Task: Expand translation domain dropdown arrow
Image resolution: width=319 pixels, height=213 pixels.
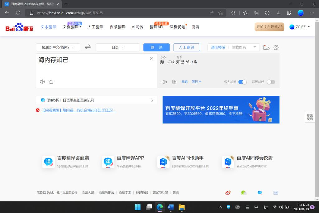Action: 255,47
